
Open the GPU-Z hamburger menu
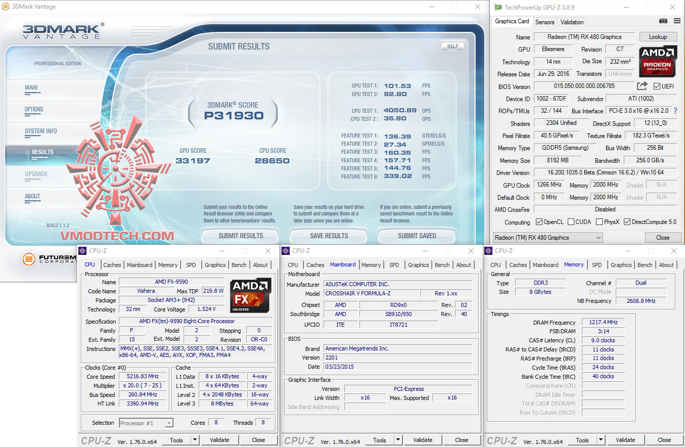[676, 21]
